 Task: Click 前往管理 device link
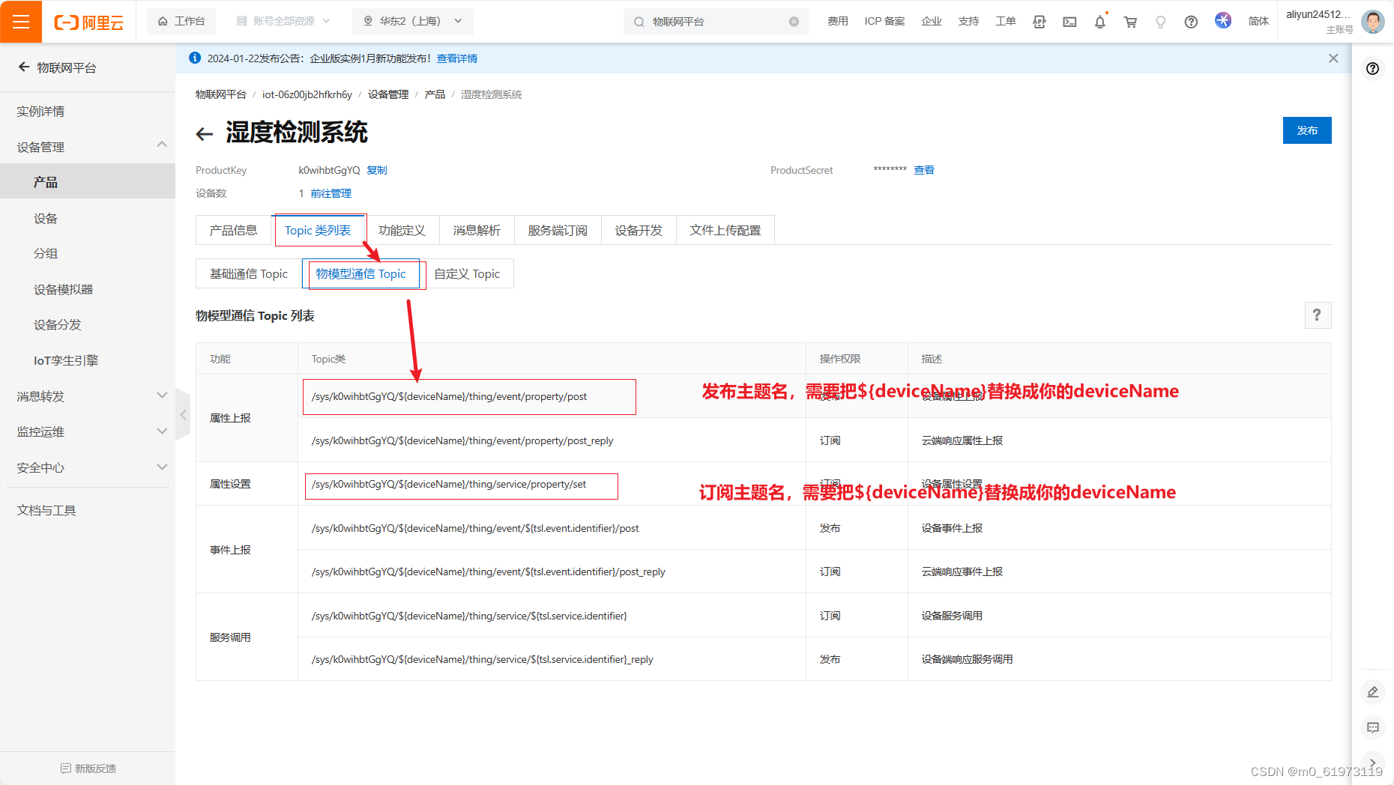point(331,193)
